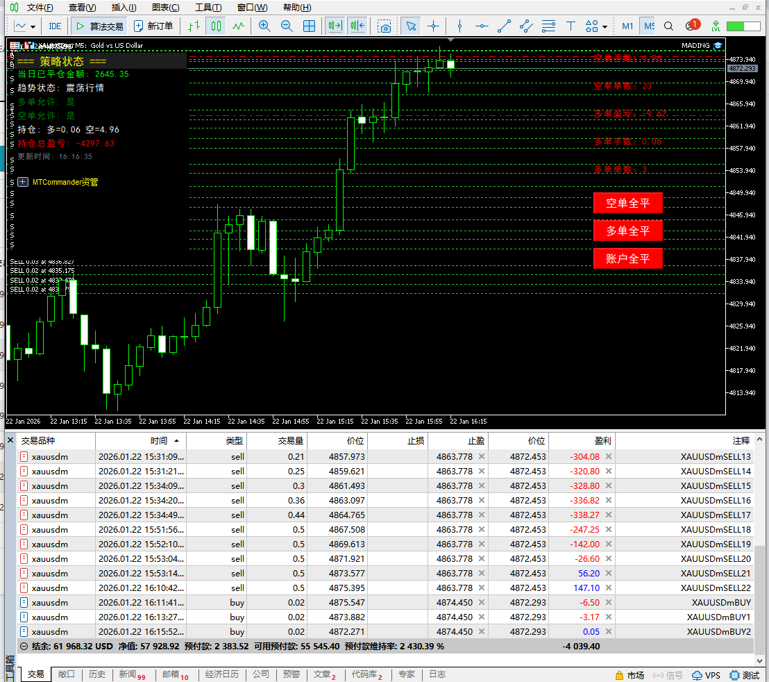The height and width of the screenshot is (682, 769).
Task: Click the red 账户全平 button
Action: [x=627, y=258]
